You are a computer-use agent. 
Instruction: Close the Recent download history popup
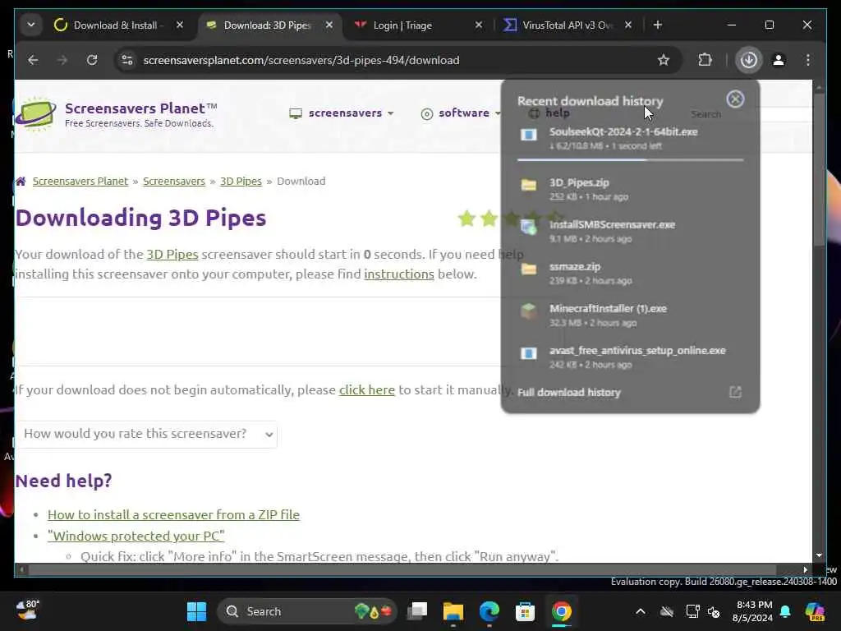click(x=735, y=99)
